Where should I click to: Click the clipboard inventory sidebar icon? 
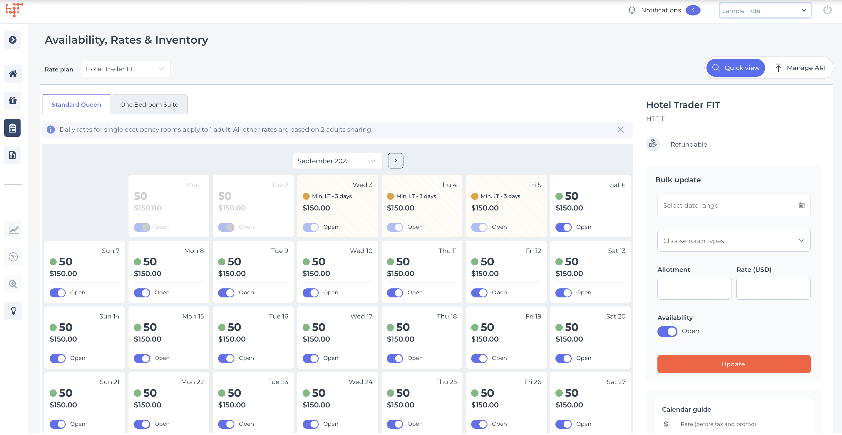point(13,127)
